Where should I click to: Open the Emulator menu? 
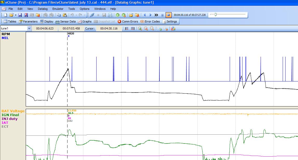pos(58,9)
